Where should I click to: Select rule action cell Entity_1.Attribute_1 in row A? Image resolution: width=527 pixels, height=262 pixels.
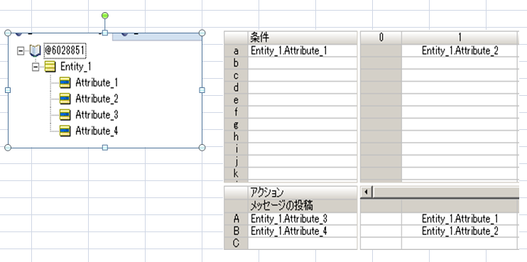460,219
